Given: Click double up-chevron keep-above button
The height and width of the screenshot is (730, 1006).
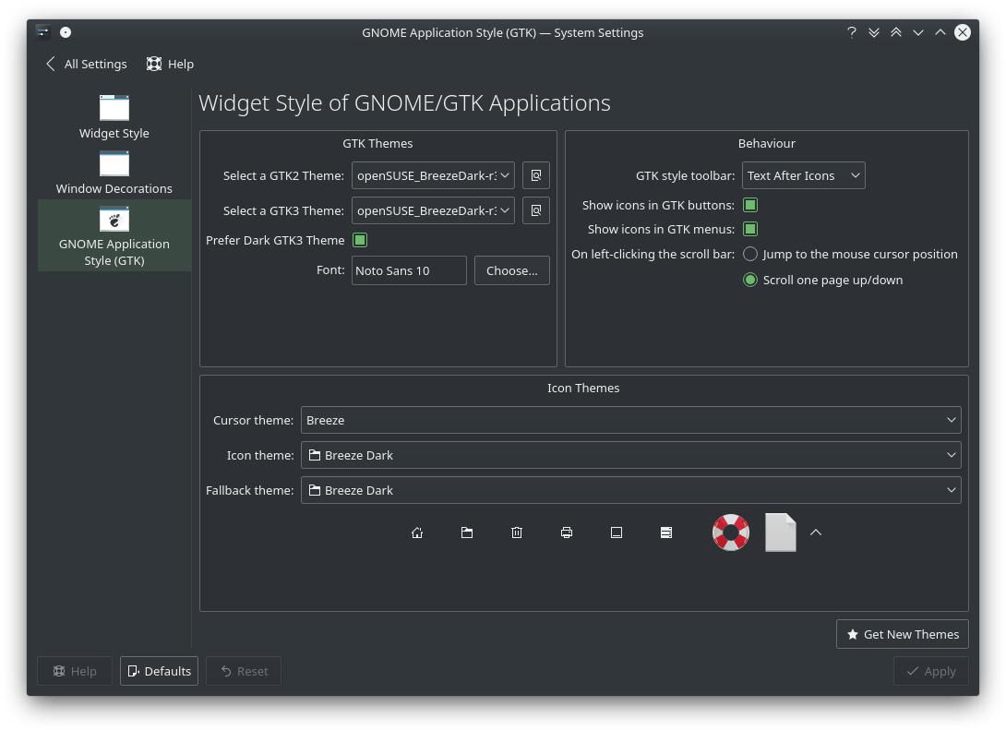Looking at the screenshot, I should click(896, 32).
